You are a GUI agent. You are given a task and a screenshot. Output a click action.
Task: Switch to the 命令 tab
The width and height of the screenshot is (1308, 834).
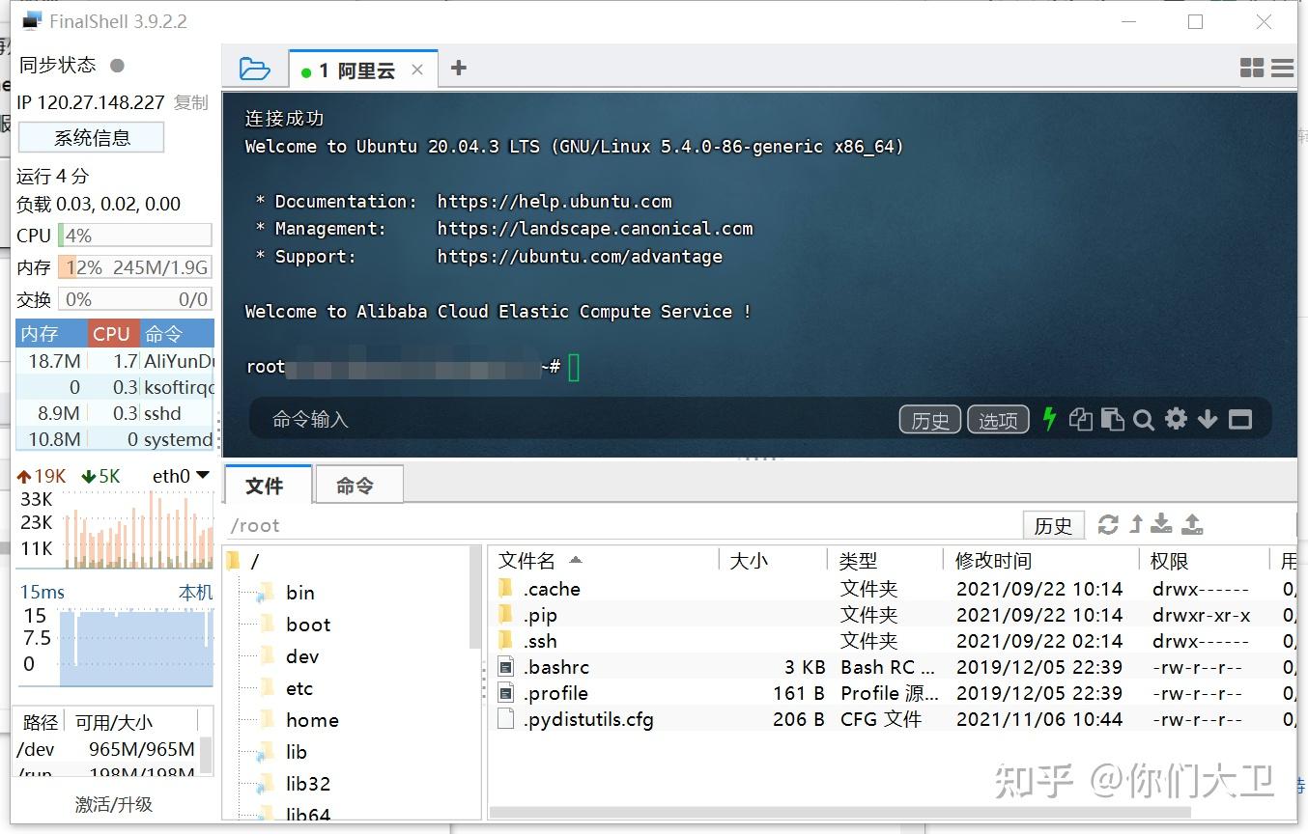pyautogui.click(x=358, y=486)
